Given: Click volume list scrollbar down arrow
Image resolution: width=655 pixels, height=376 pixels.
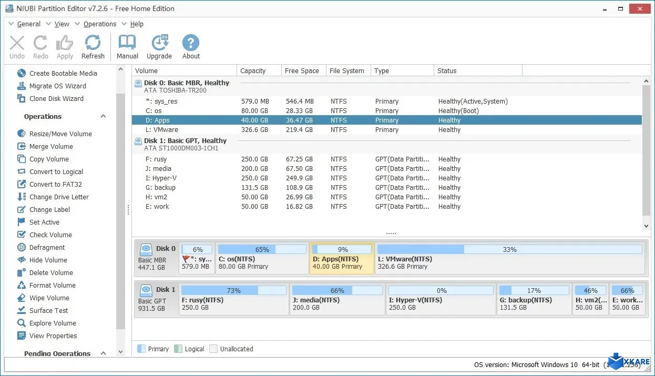Looking at the screenshot, I should click(x=647, y=226).
